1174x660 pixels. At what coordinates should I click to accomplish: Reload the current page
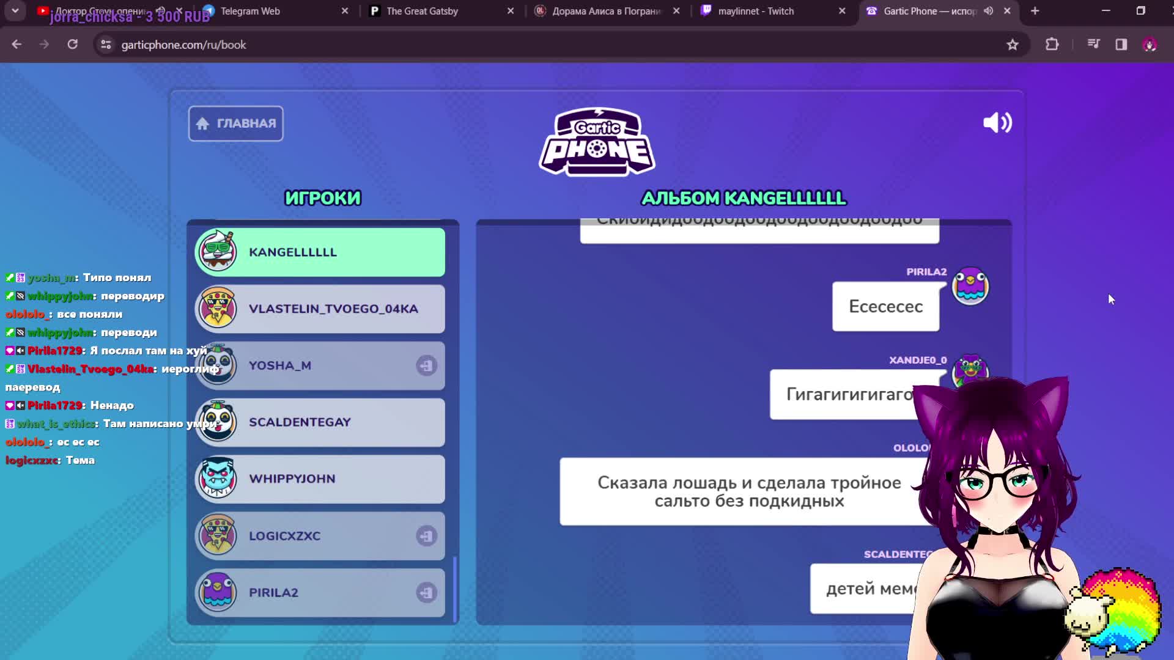click(72, 45)
